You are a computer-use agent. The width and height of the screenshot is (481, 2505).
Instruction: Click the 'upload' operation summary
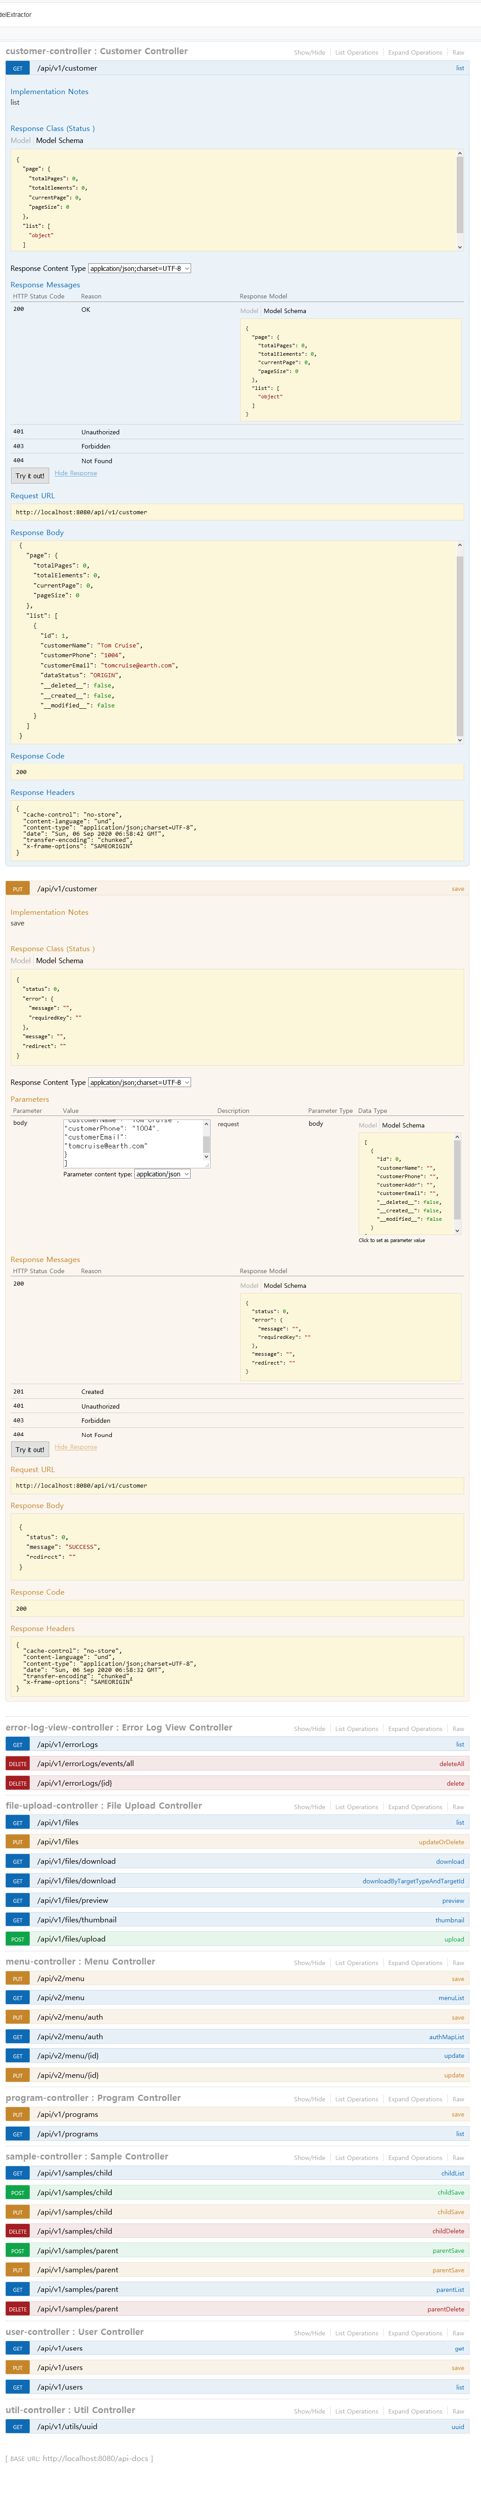click(x=455, y=1939)
